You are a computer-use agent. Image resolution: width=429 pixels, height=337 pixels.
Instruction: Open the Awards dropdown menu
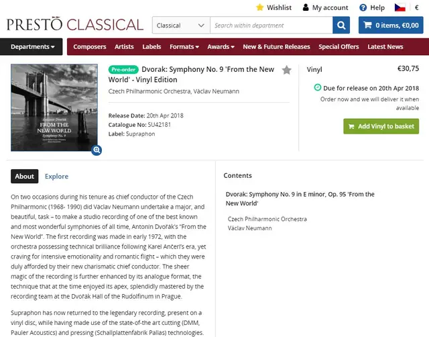[221, 47]
